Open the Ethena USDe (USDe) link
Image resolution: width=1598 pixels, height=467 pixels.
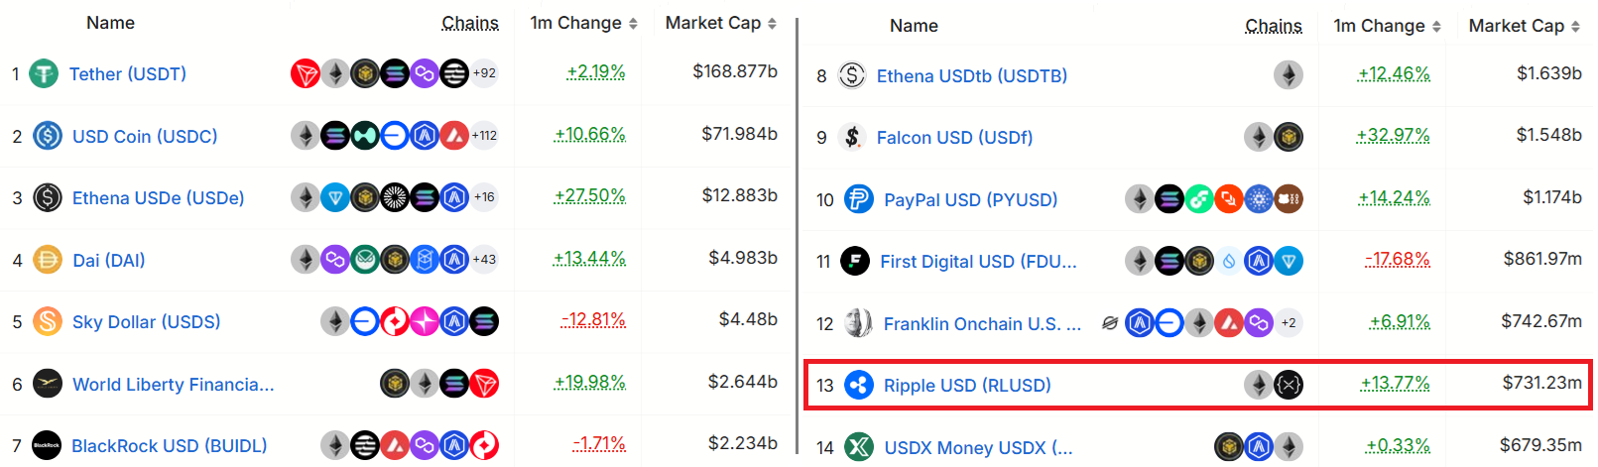tap(159, 198)
